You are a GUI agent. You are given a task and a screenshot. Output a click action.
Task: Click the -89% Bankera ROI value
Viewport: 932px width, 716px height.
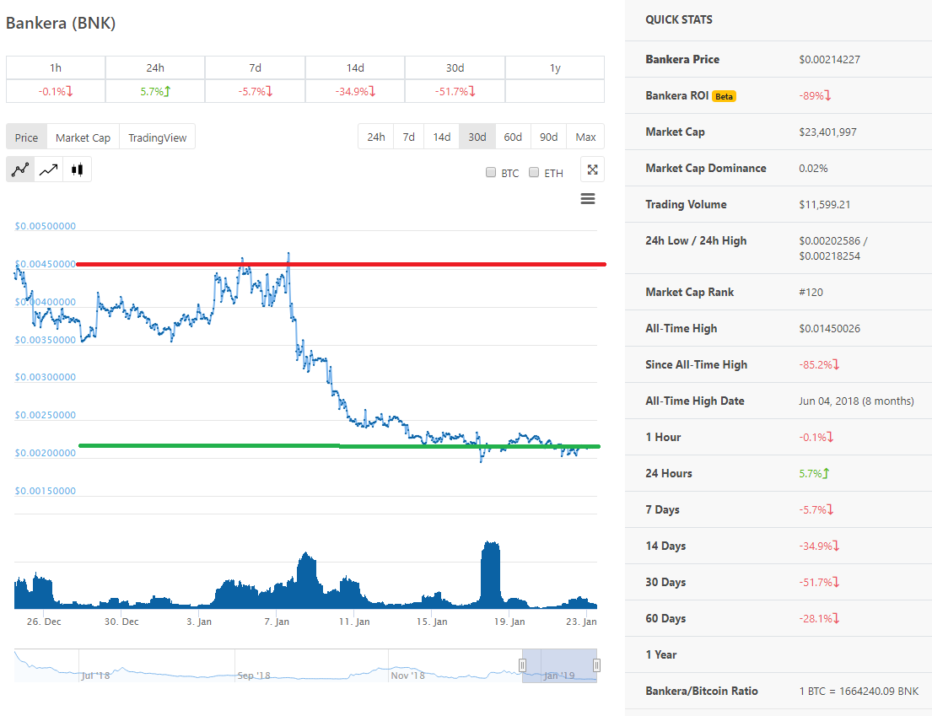pos(815,95)
